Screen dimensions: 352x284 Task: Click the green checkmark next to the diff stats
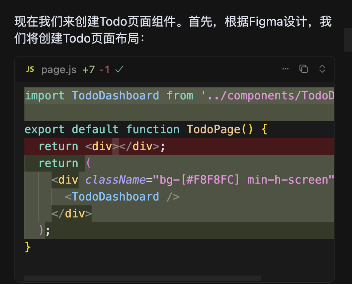119,69
